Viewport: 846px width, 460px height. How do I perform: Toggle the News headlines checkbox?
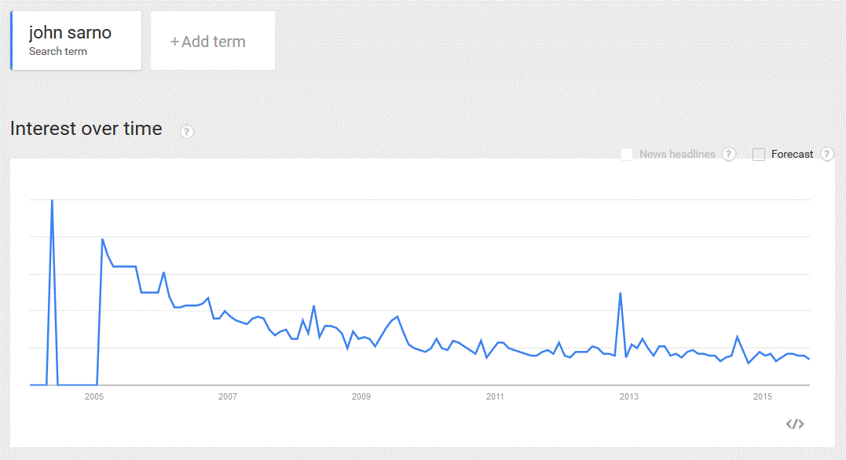point(627,155)
